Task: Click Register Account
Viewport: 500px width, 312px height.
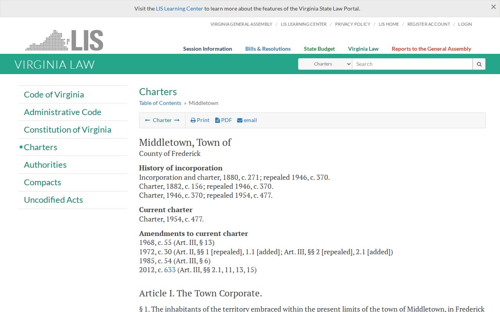Action: click(429, 24)
